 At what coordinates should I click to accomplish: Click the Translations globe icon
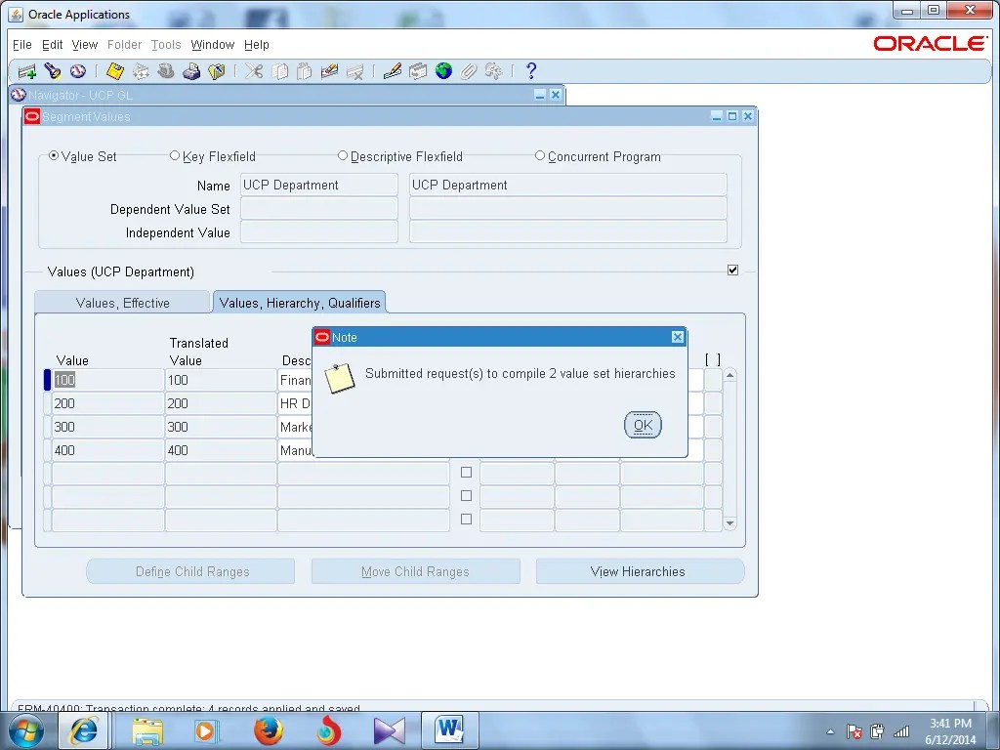(443, 71)
